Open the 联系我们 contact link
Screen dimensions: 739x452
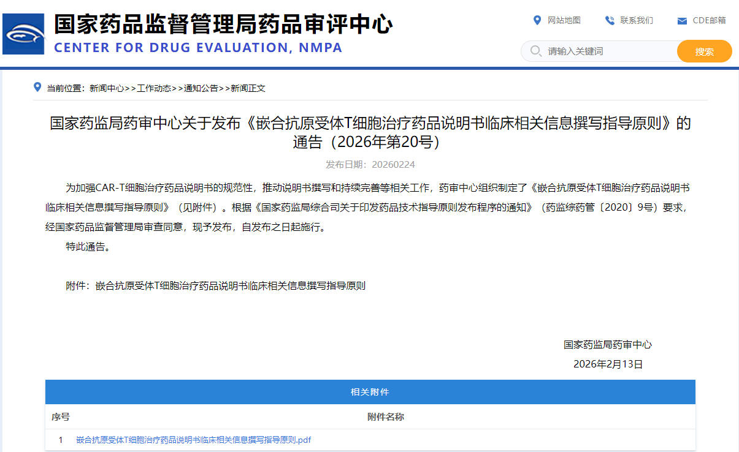click(x=637, y=20)
